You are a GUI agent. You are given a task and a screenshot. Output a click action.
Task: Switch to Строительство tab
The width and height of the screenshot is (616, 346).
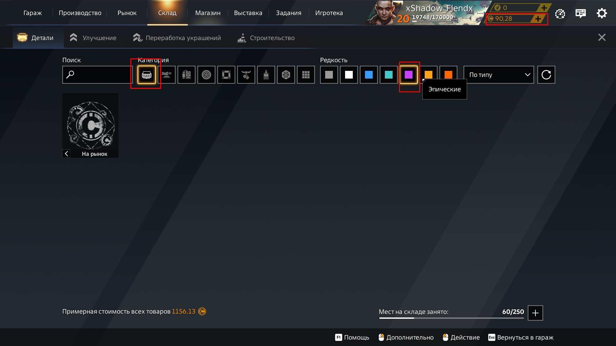[x=266, y=38]
